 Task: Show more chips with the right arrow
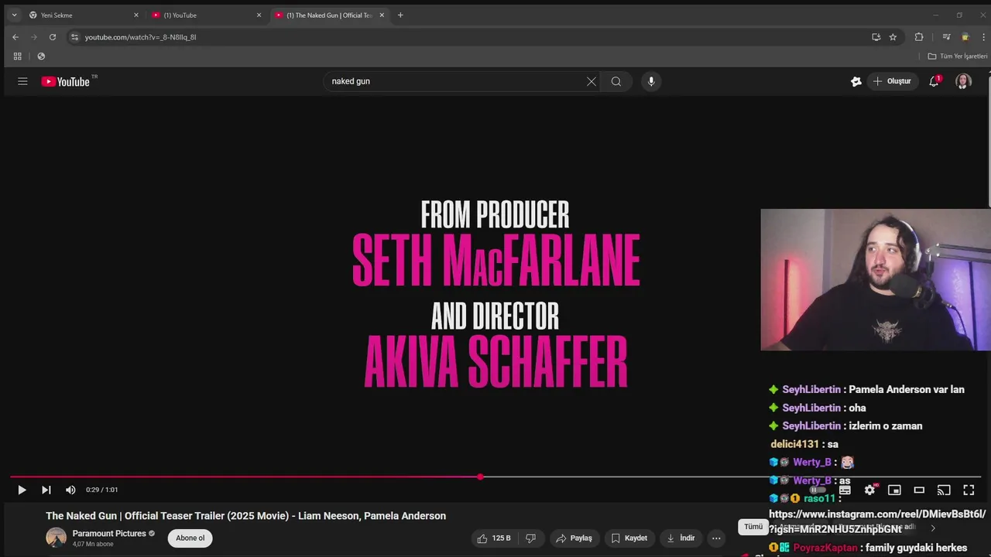pyautogui.click(x=933, y=528)
